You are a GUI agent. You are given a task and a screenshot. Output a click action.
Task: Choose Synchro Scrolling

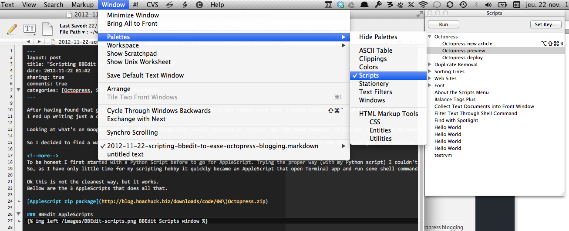point(225,132)
